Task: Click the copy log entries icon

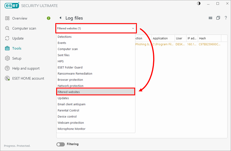Action: tap(218, 18)
